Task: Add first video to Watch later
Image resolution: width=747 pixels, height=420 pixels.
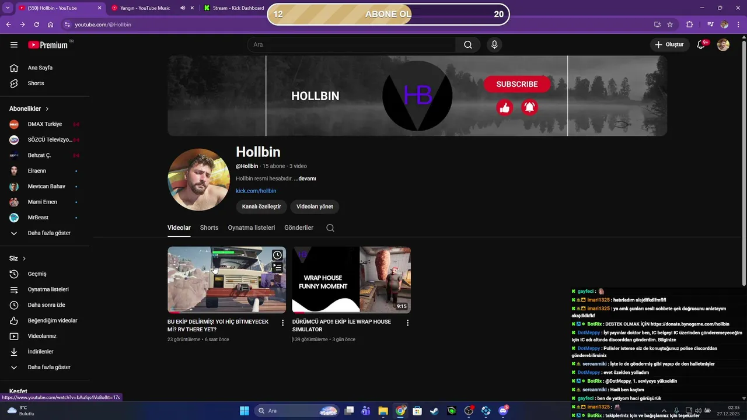Action: pyautogui.click(x=277, y=255)
